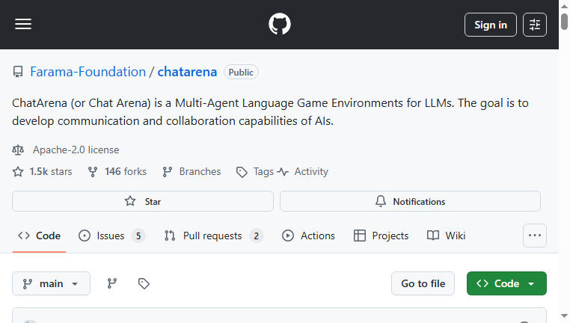Screen dimensions: 570x323
Task: Click the Issues count badge 5
Action: coord(138,236)
